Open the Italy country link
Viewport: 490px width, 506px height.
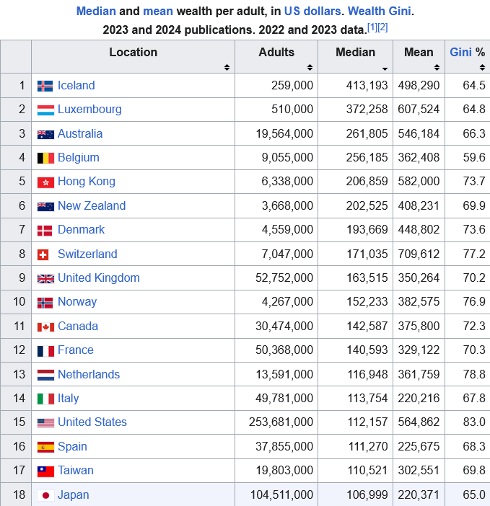[68, 398]
